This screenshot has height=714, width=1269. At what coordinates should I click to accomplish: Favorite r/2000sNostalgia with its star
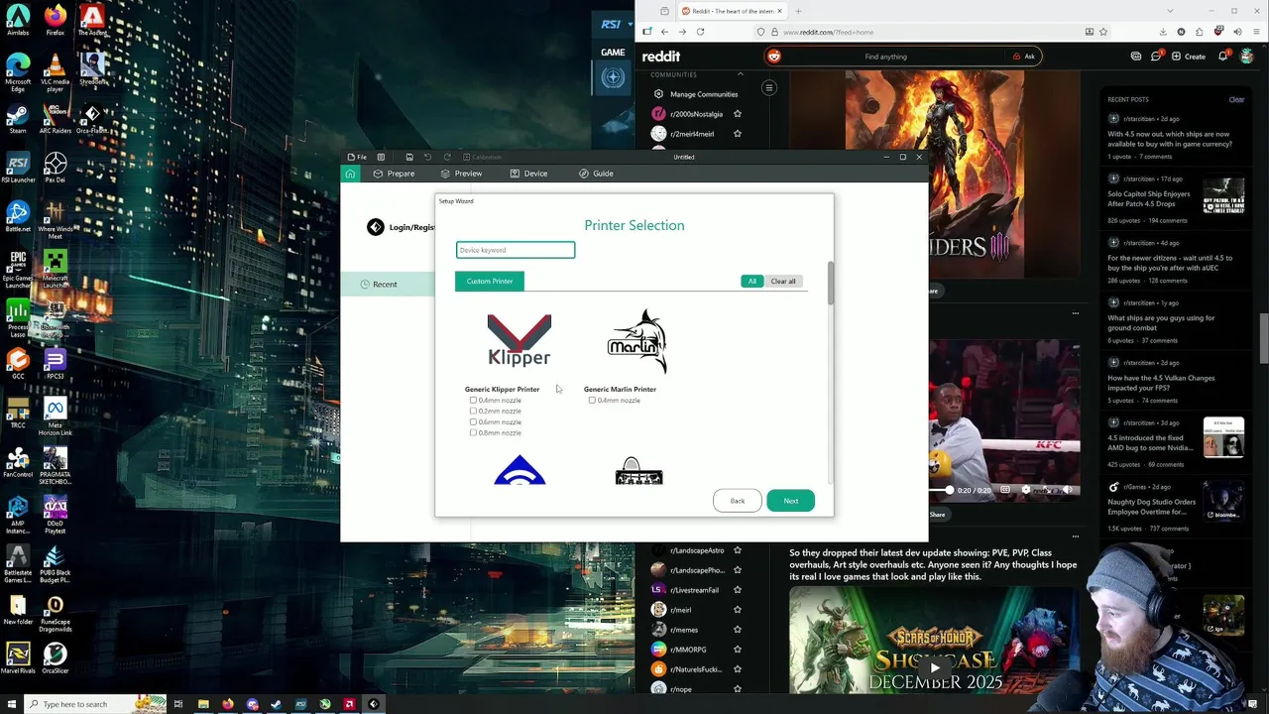click(737, 114)
